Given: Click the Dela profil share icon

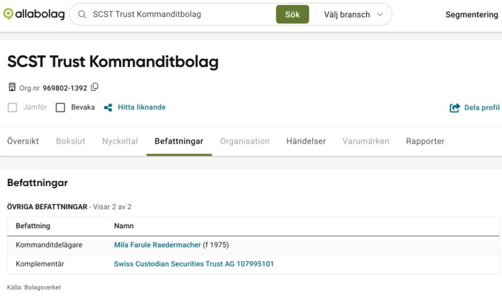Looking at the screenshot, I should (454, 108).
